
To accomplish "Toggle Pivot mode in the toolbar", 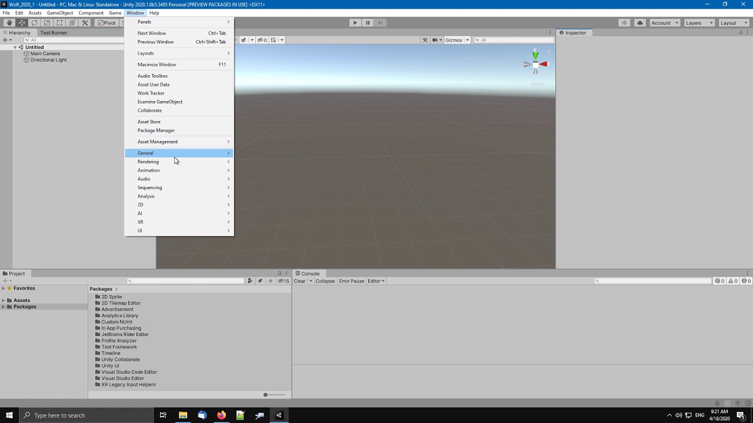I will pyautogui.click(x=106, y=22).
